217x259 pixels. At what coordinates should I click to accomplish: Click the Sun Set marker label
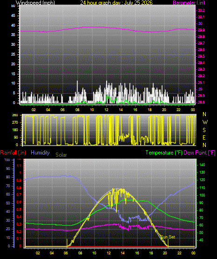[168, 237]
